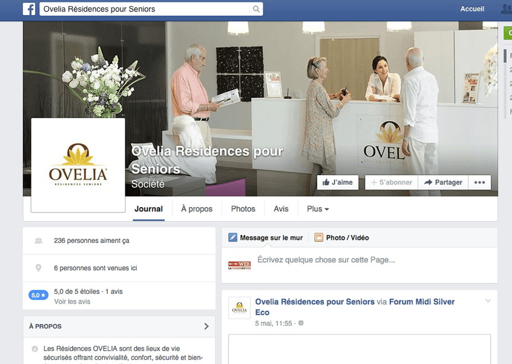This screenshot has height=364, width=512.
Task: Click the page title over the cover
Action: point(207,160)
